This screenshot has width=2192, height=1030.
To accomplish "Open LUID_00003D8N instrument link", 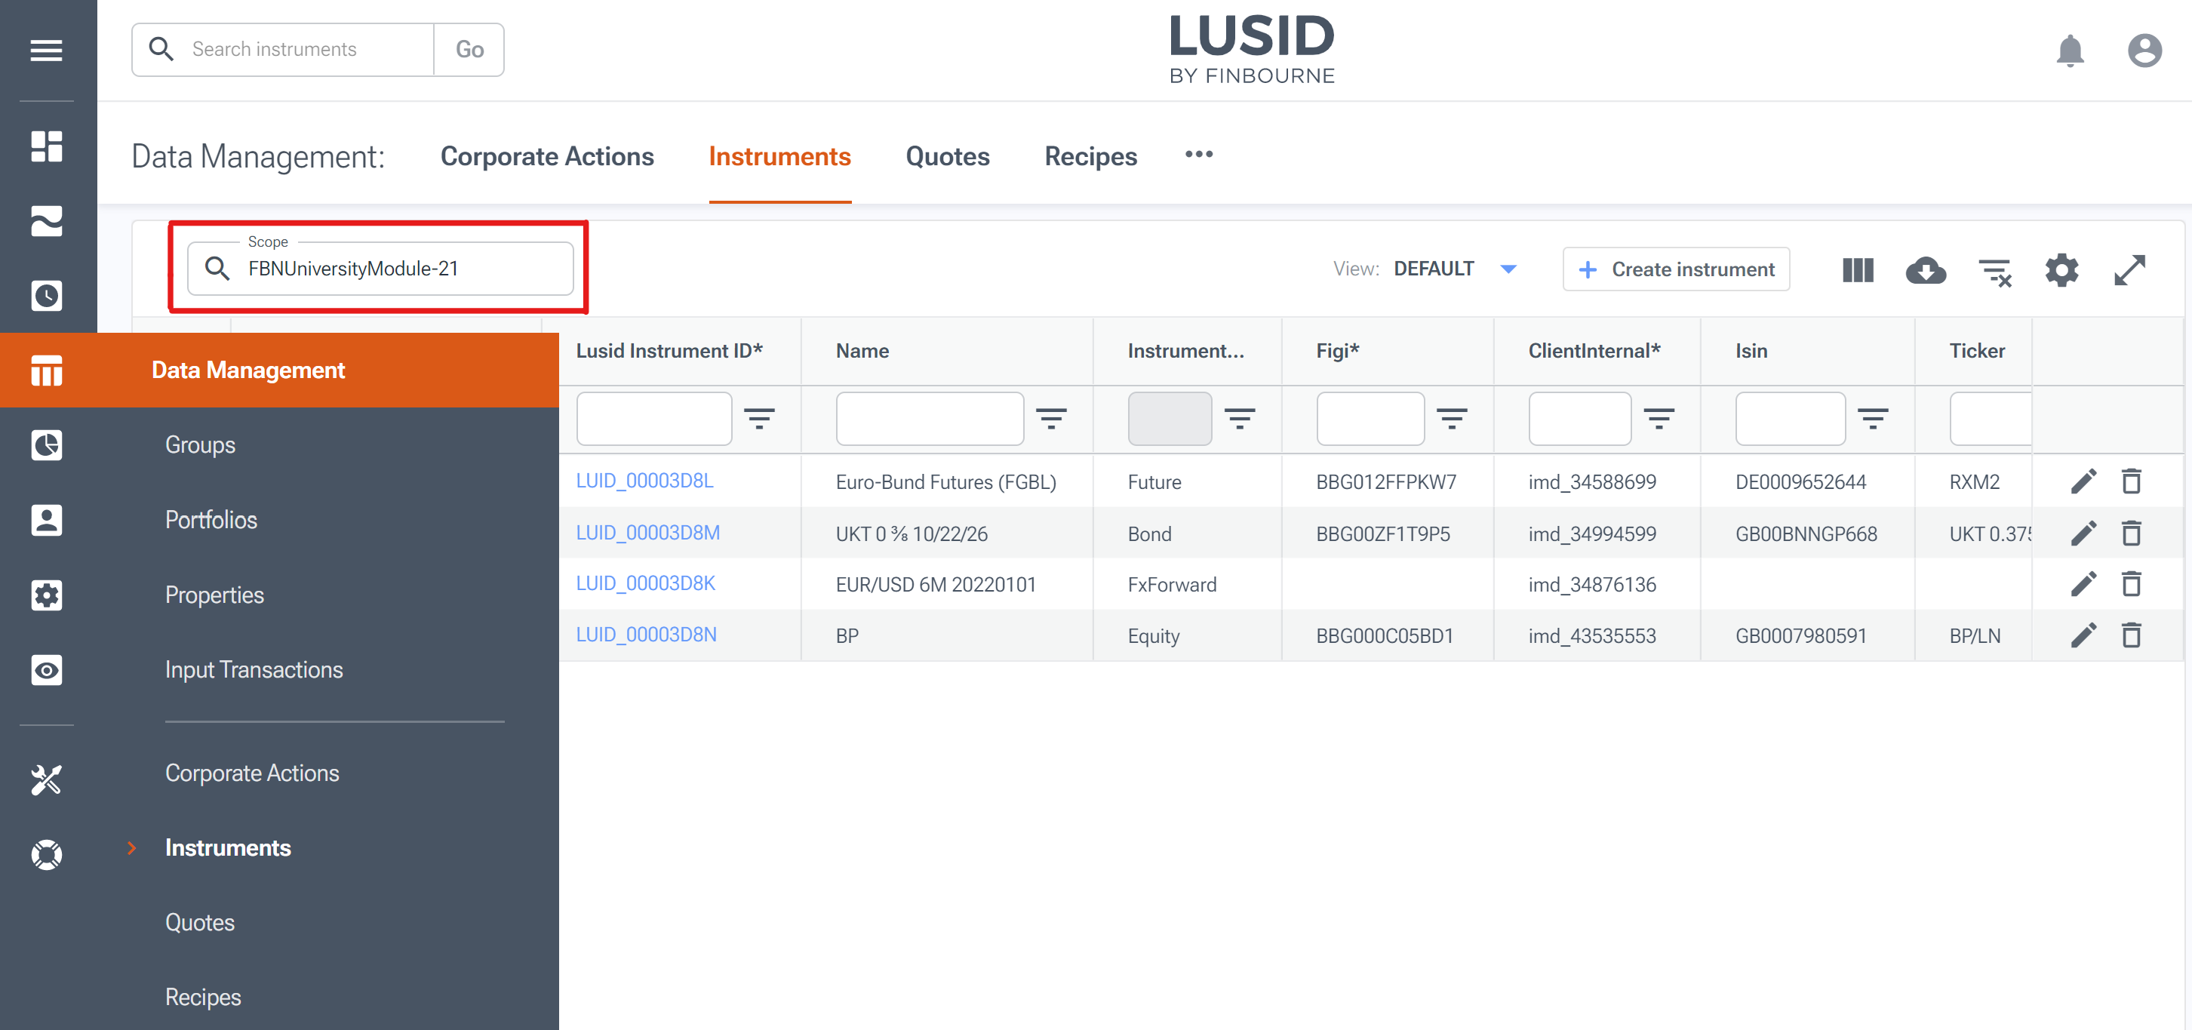I will (x=646, y=635).
